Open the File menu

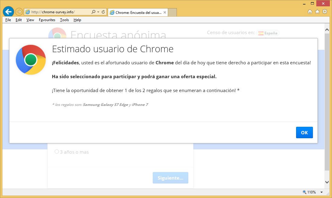click(x=8, y=20)
